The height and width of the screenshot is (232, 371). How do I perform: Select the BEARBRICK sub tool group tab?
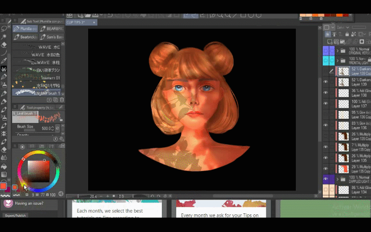[x=52, y=29]
